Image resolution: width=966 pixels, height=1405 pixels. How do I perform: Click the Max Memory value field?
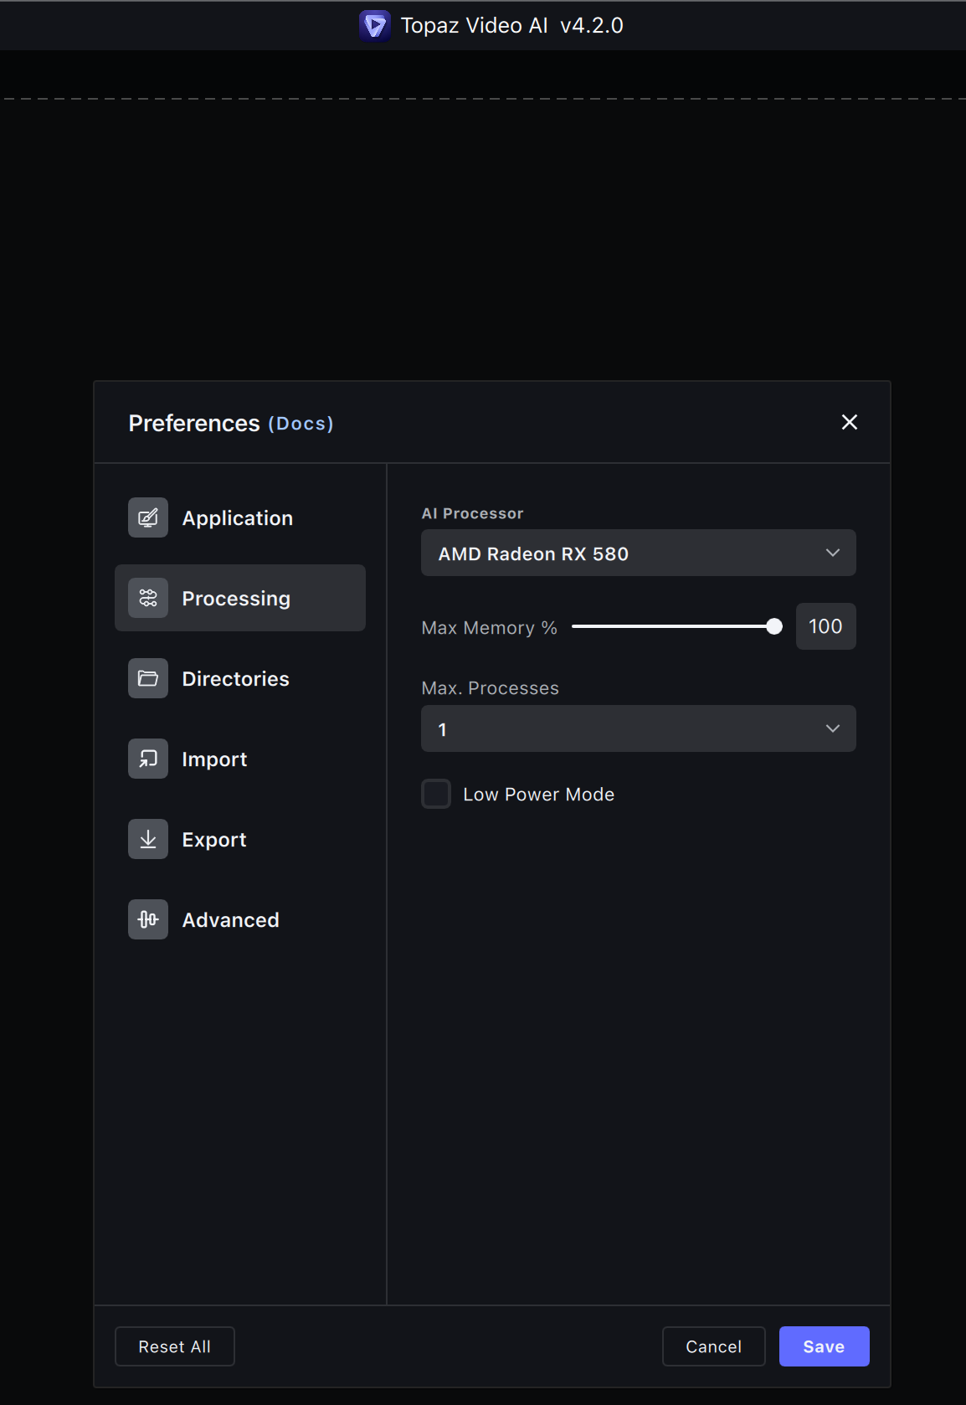(x=825, y=626)
